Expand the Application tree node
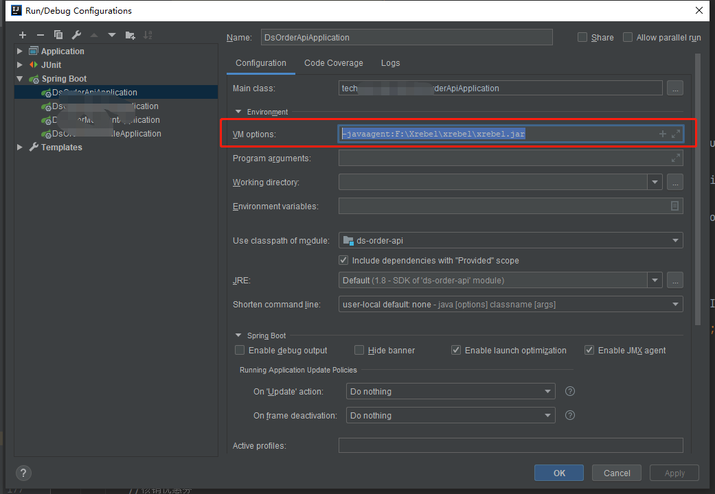Screen dimensions: 715x494 click(x=20, y=51)
